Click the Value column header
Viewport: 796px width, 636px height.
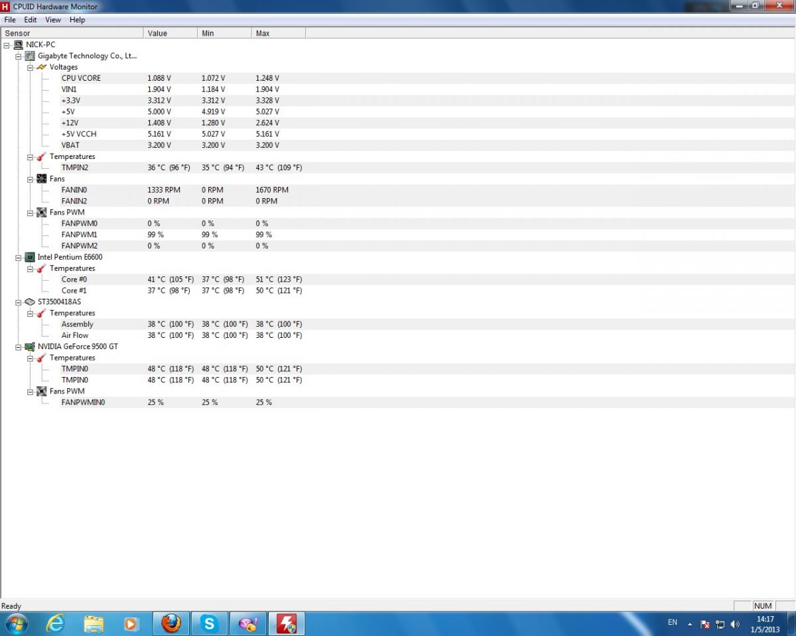pos(170,33)
